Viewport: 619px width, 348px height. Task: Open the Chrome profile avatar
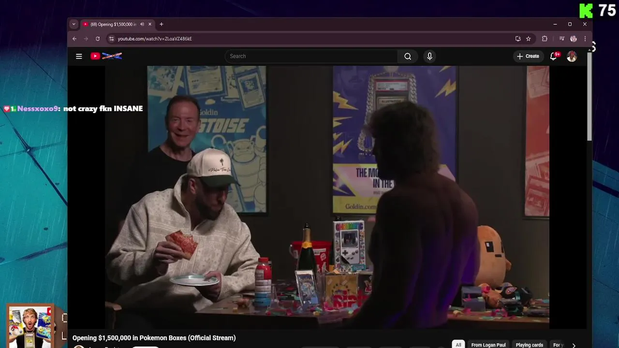pyautogui.click(x=574, y=39)
